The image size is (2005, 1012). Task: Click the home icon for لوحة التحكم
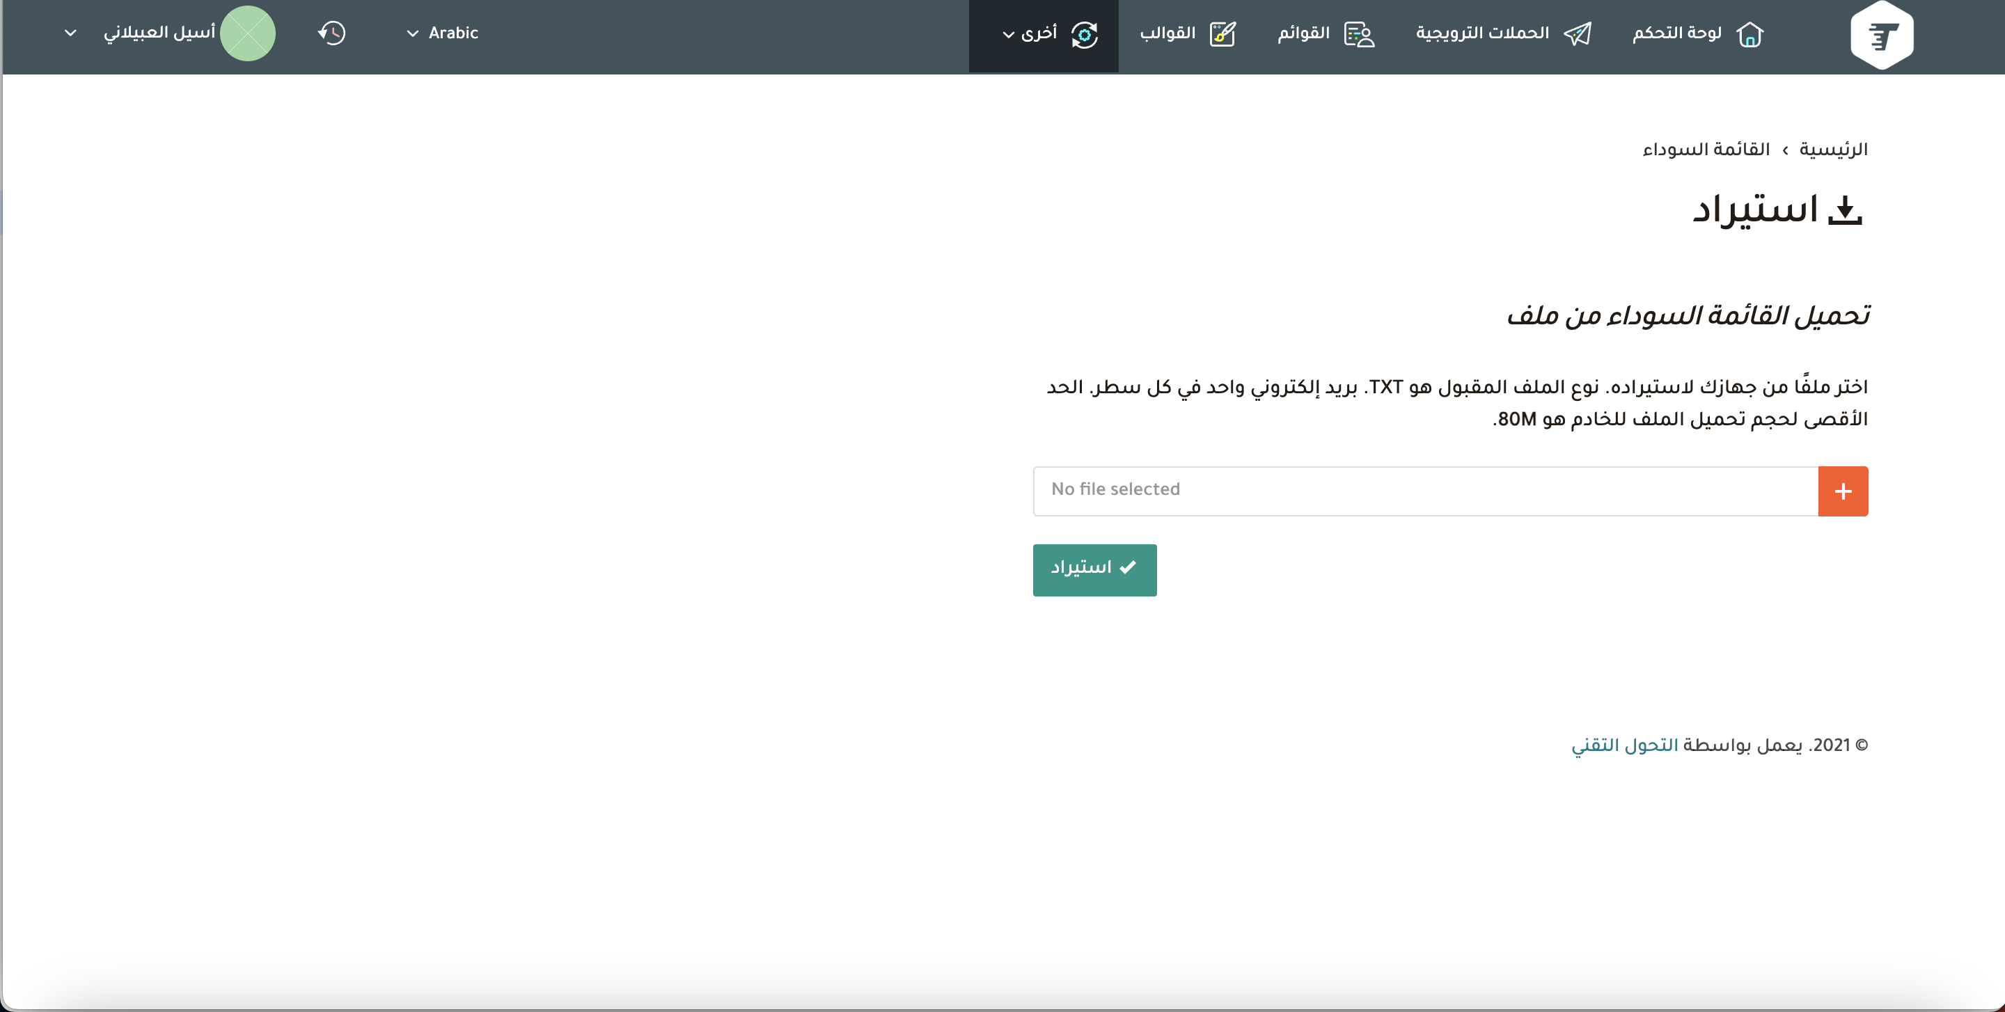[x=1750, y=34]
